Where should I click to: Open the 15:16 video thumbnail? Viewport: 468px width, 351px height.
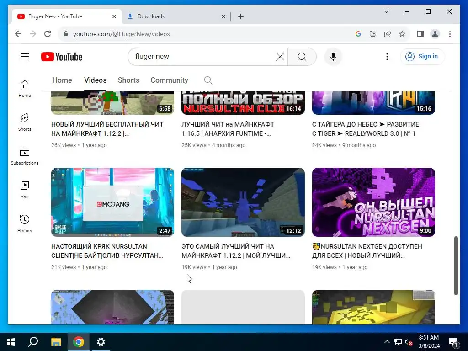(373, 103)
